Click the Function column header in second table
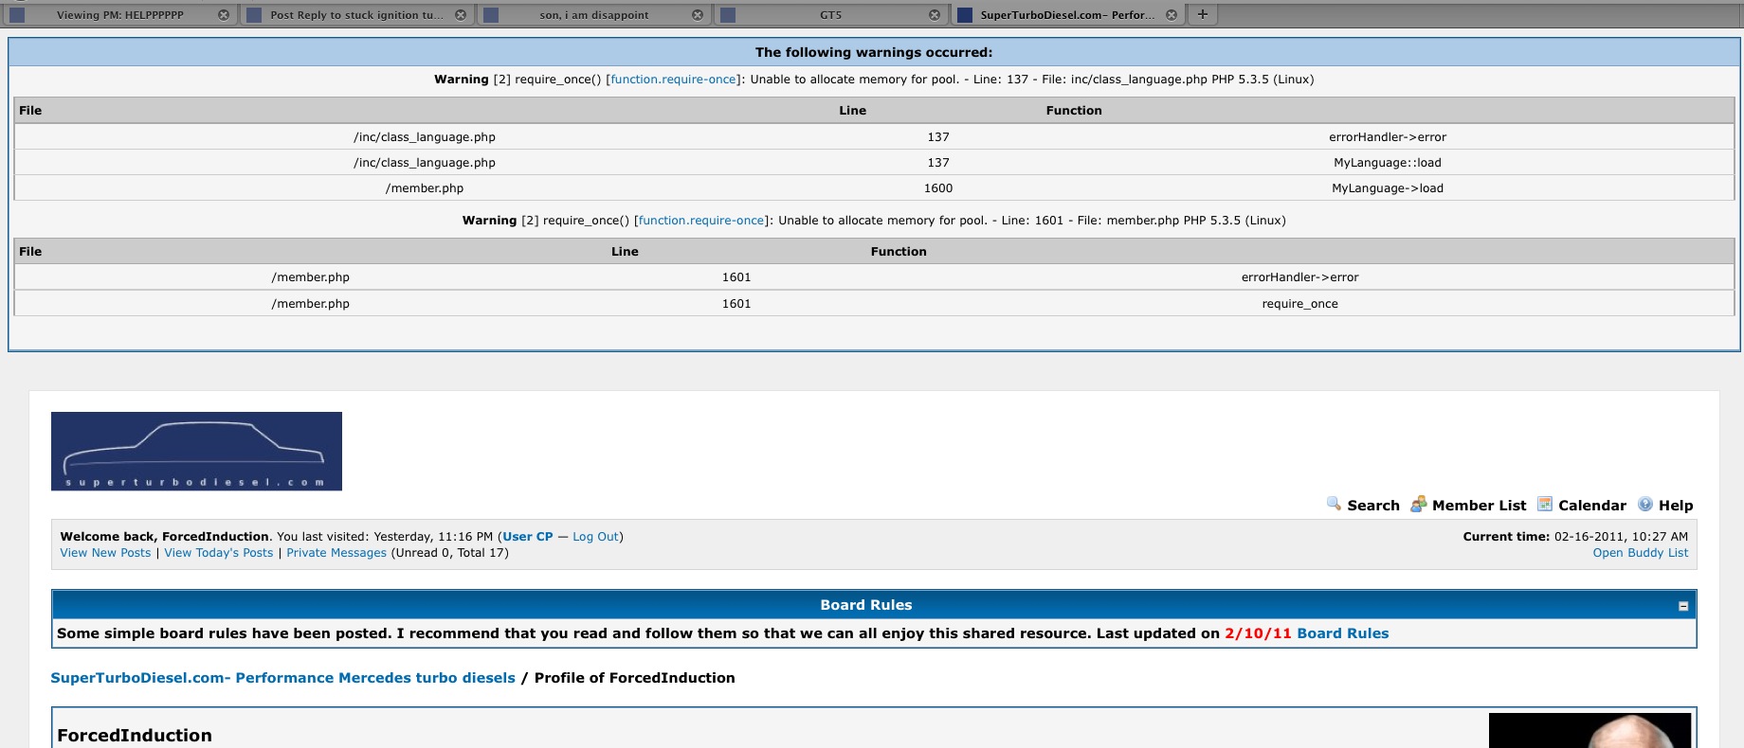This screenshot has height=748, width=1744. point(899,252)
